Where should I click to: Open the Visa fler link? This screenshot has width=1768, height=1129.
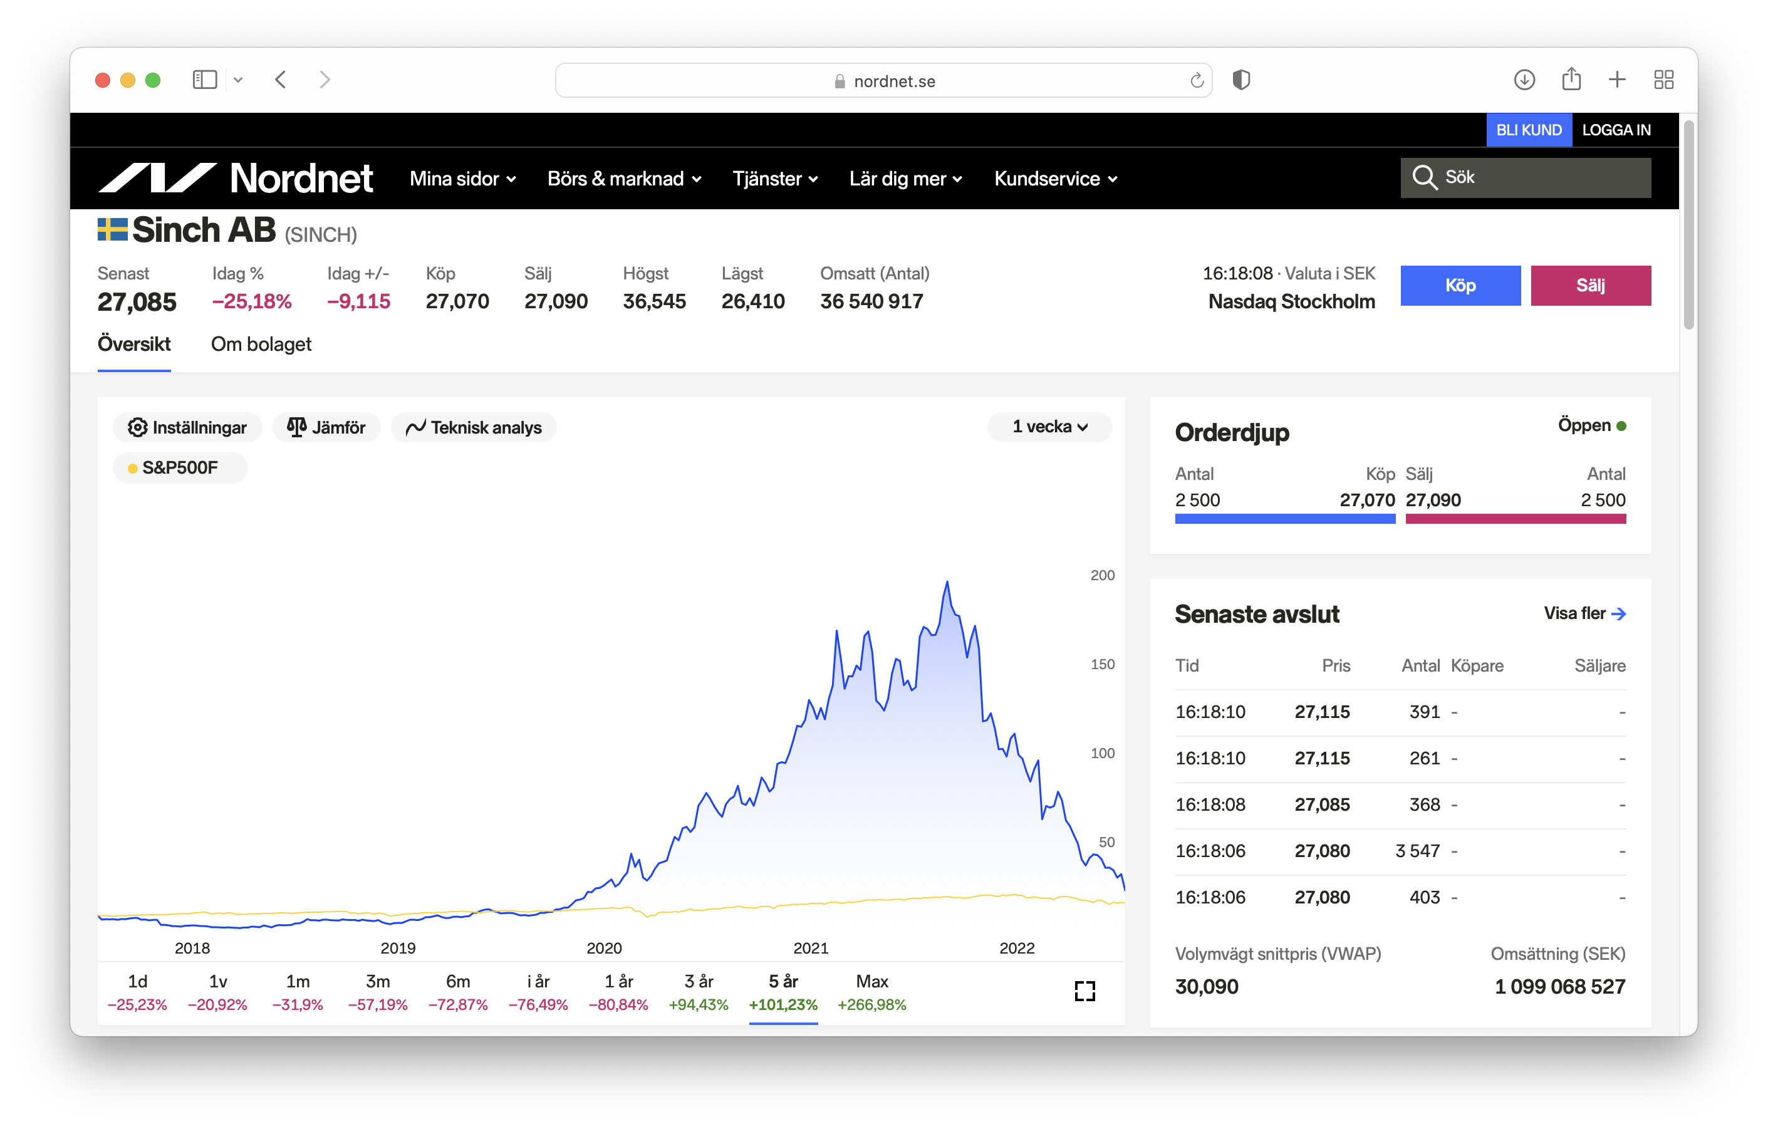[x=1584, y=613]
